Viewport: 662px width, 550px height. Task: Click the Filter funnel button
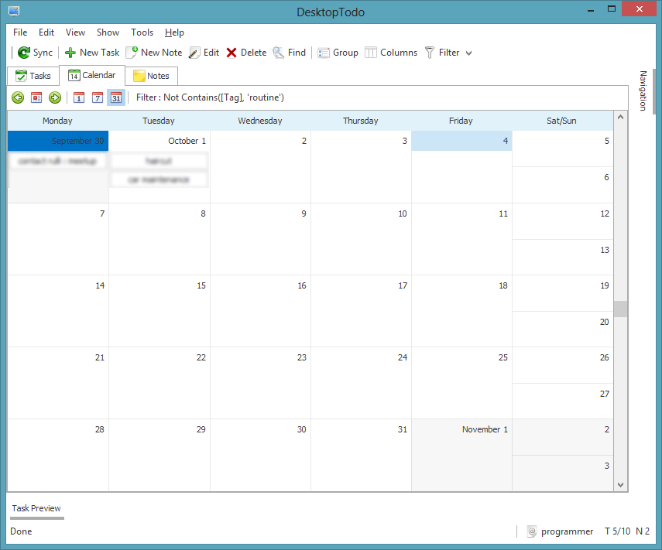(x=442, y=53)
